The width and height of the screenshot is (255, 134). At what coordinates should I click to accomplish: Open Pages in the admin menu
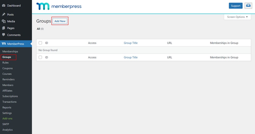(11, 28)
